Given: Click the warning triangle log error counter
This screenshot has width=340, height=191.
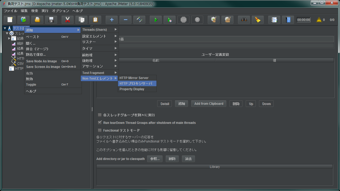Looking at the screenshot, I should tap(319, 19).
